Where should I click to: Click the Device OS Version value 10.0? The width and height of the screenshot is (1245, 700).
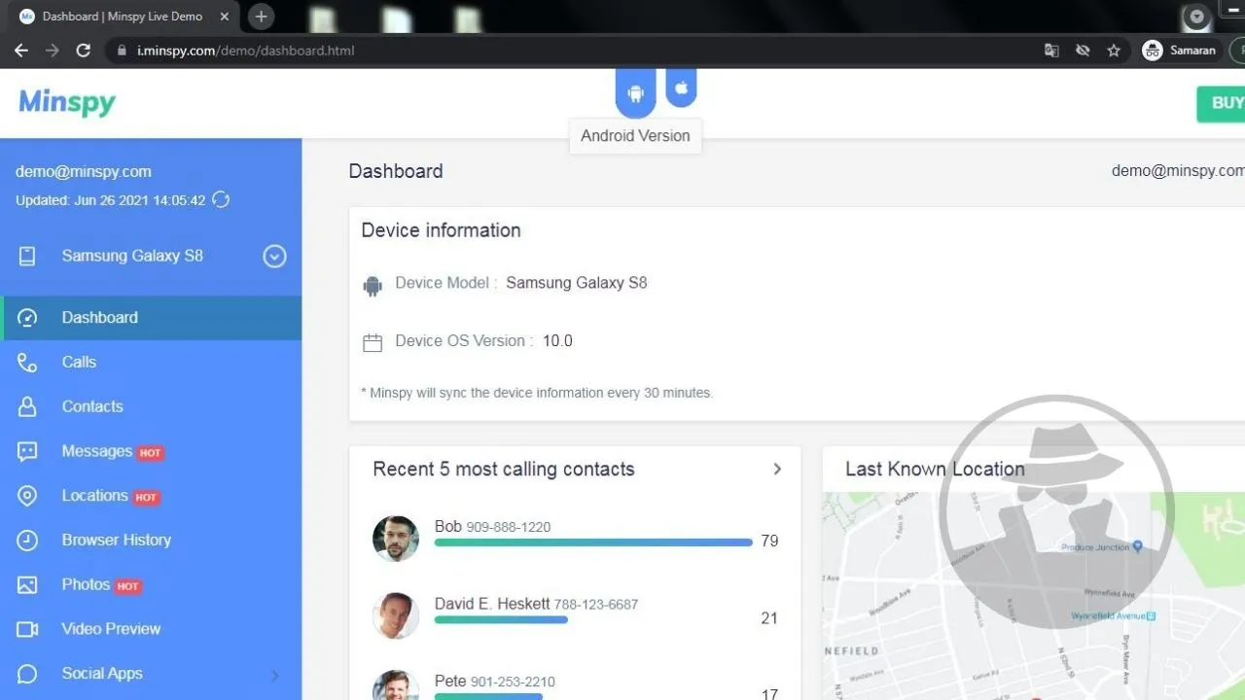pos(557,341)
